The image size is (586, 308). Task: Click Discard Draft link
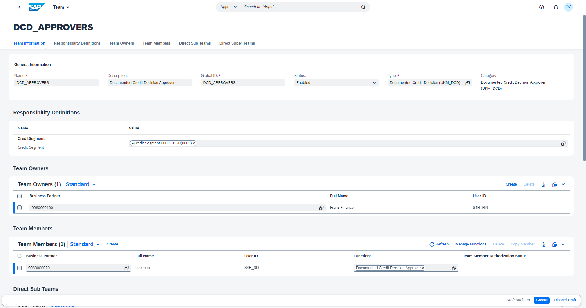565,300
